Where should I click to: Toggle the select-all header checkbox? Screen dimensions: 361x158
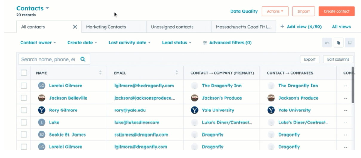click(x=24, y=73)
